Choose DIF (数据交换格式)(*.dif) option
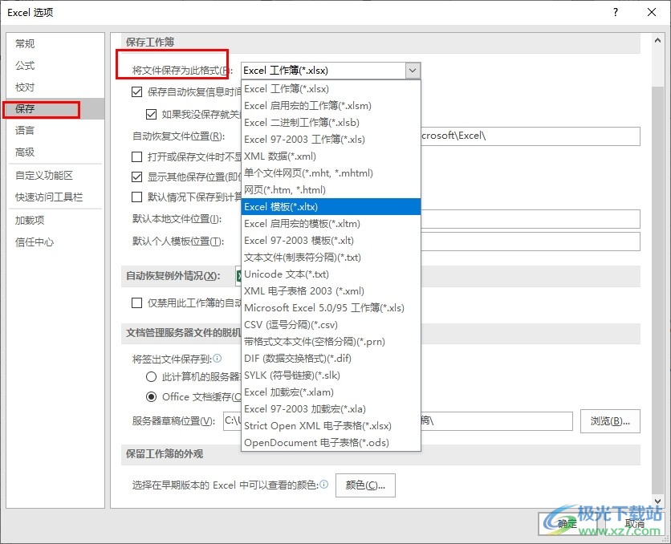 point(331,359)
